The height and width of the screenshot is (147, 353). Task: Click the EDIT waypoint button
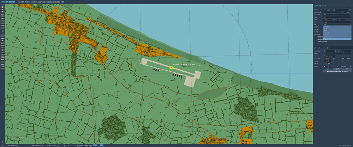coord(337,69)
